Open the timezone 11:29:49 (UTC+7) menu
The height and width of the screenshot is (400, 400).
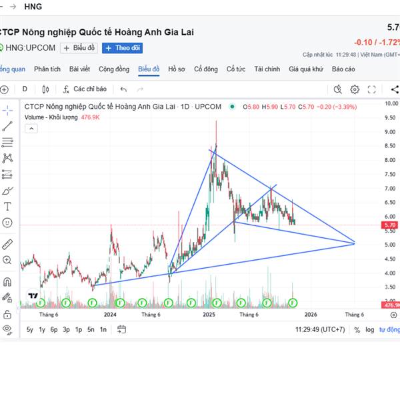(x=320, y=329)
